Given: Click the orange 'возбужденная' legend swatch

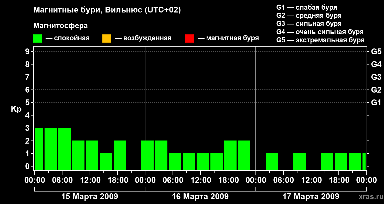Looking at the screenshot, I should [106, 39].
